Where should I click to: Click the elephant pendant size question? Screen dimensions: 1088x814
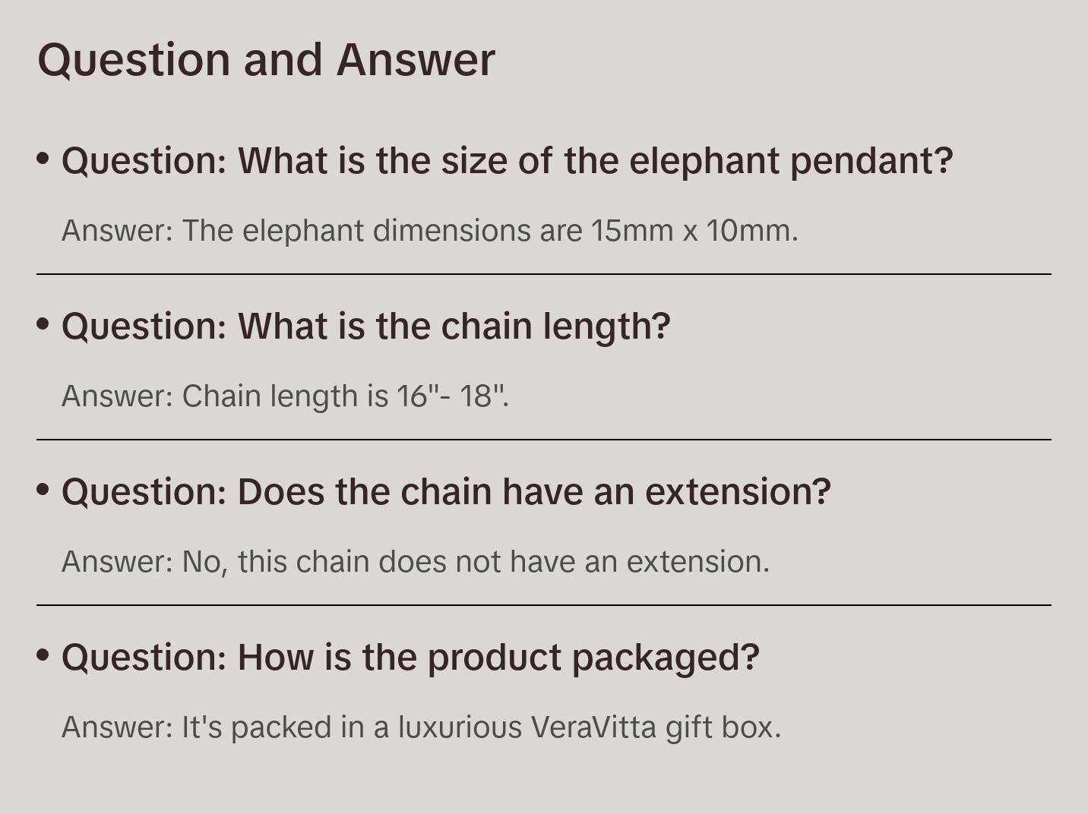[507, 161]
